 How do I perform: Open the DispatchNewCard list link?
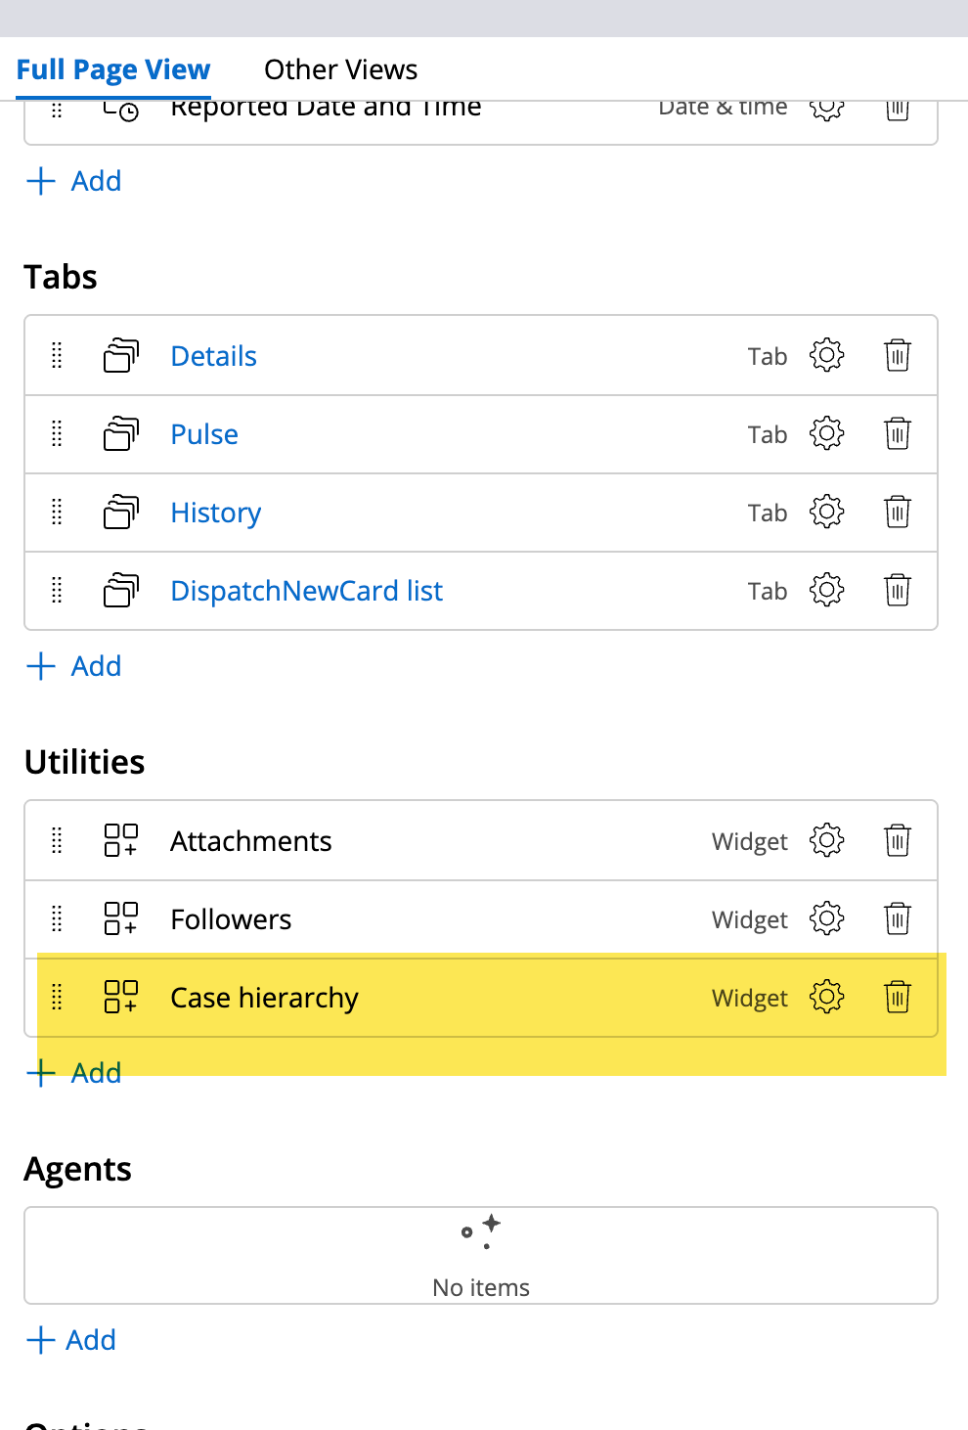click(x=306, y=591)
